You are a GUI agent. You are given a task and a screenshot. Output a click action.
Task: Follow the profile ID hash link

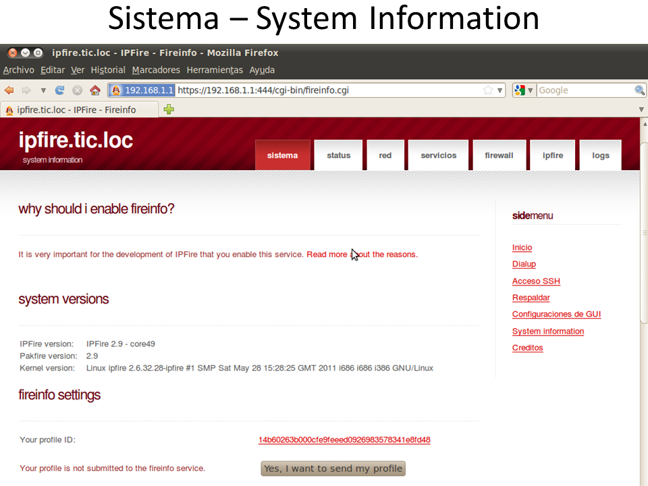point(344,440)
